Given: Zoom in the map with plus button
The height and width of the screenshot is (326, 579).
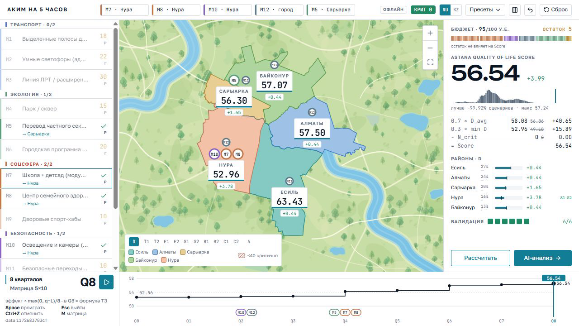Looking at the screenshot, I should [430, 33].
